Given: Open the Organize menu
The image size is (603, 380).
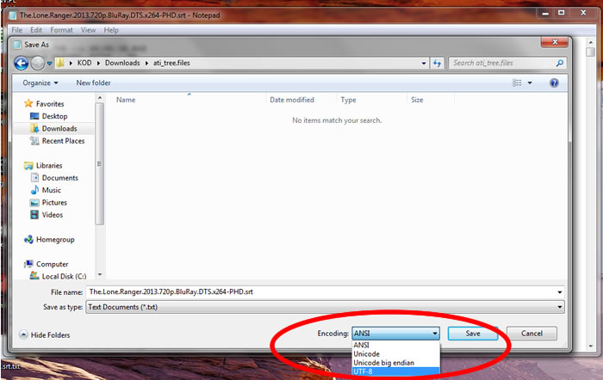Looking at the screenshot, I should (x=40, y=83).
